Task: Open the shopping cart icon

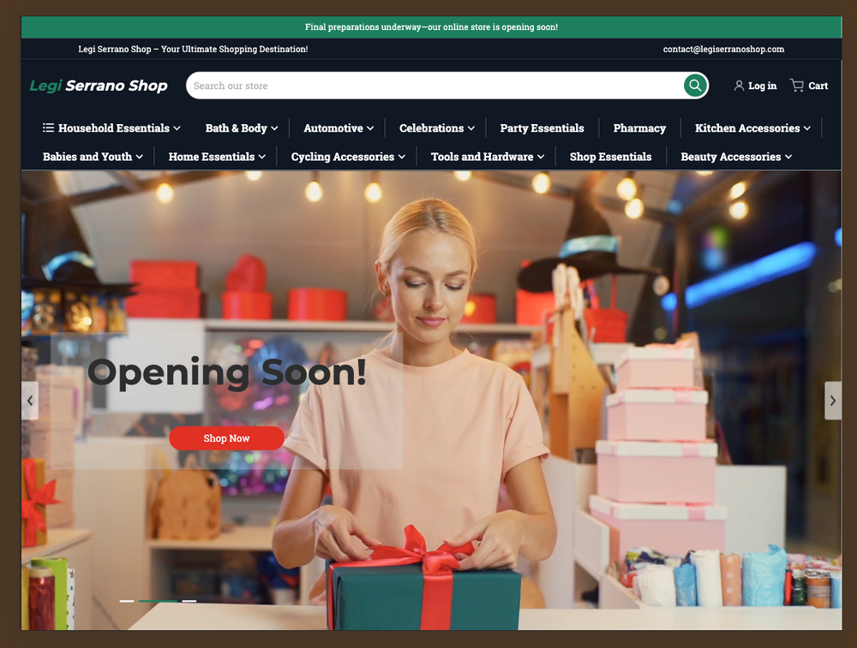Action: tap(797, 86)
